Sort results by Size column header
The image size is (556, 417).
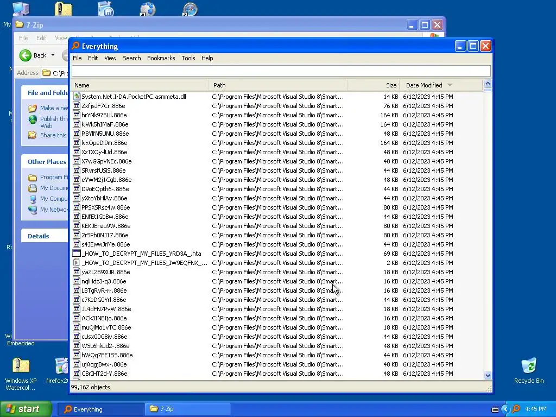374,85
